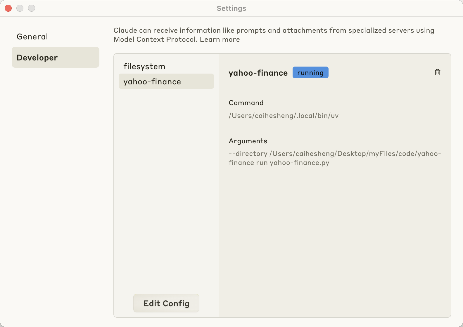This screenshot has height=327, width=463.
Task: Click the Arguments label
Action: point(248,141)
